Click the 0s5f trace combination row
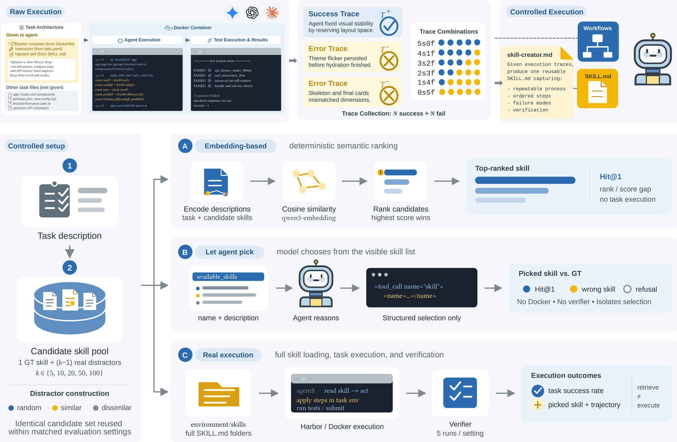Viewport: 677px width, 442px height. 449,92
